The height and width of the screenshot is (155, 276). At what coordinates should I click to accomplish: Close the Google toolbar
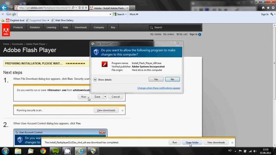point(3,14)
